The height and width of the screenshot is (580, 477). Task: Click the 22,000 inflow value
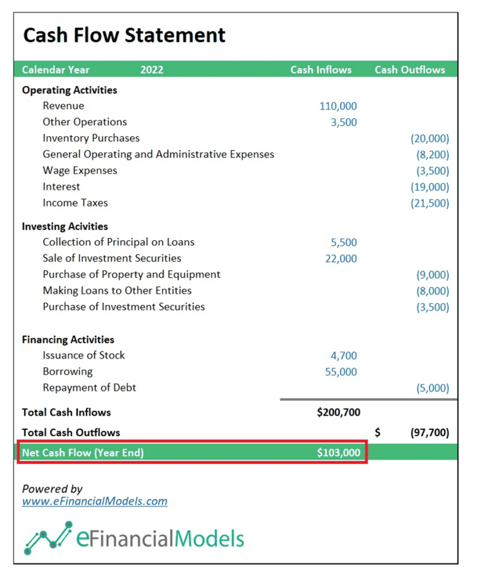tap(341, 258)
